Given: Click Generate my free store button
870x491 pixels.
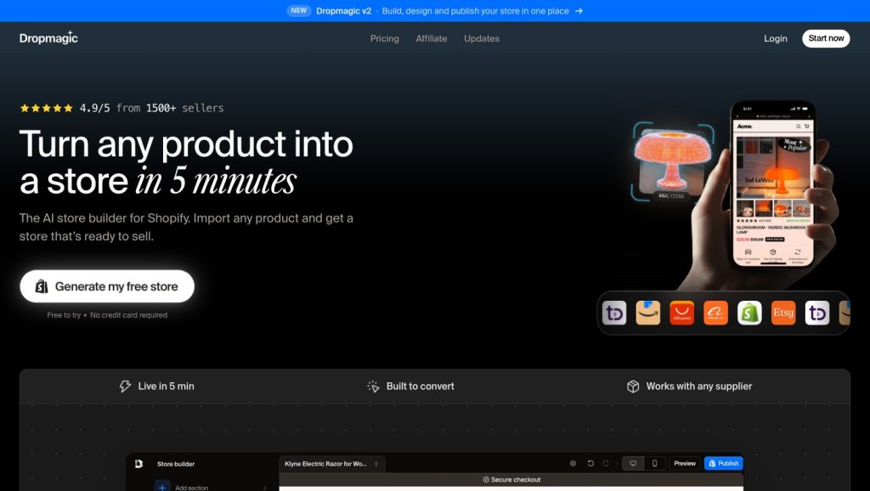Looking at the screenshot, I should (x=107, y=286).
